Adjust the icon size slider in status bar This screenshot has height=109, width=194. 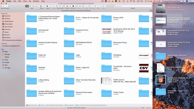(146, 108)
